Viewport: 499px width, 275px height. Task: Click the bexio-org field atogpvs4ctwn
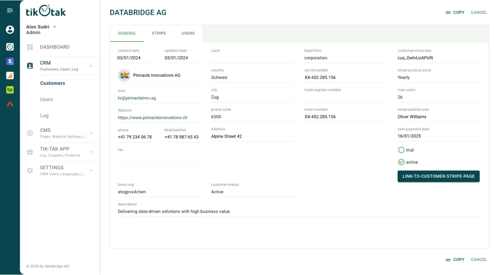[159, 189]
